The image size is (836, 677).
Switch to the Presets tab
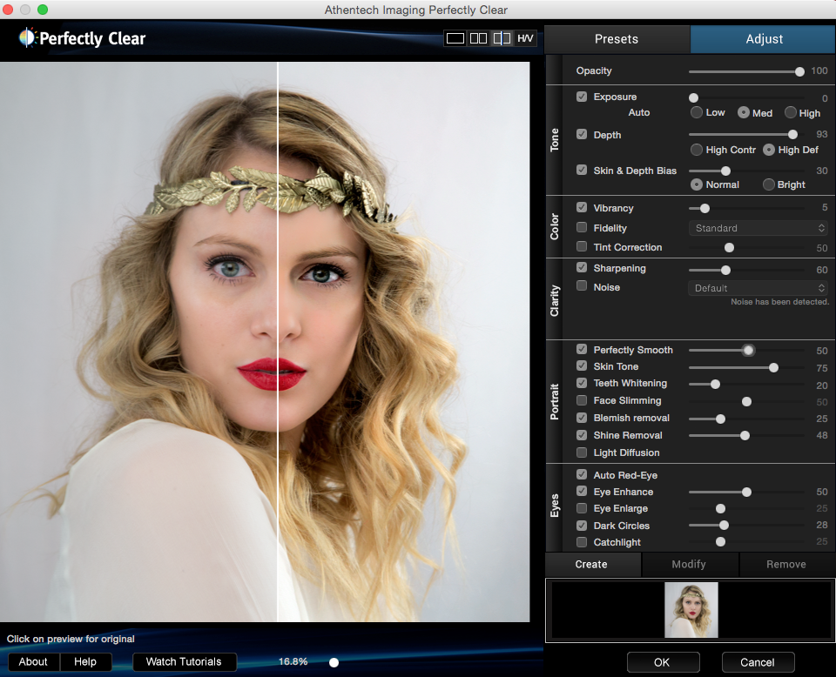[x=617, y=39]
